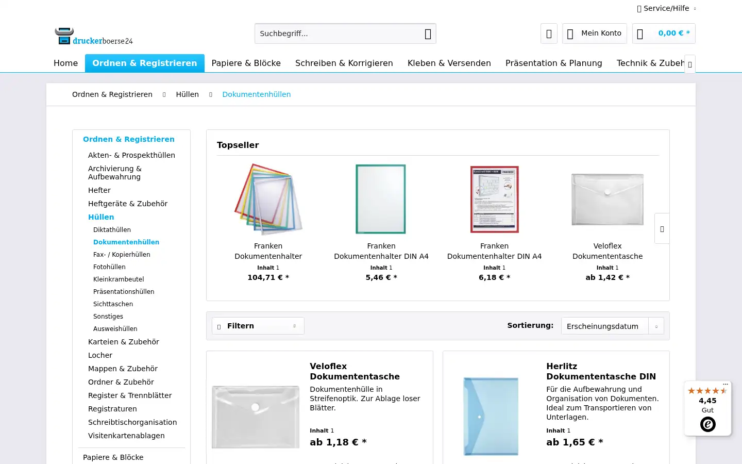Viewport: 742px width, 464px height.
Task: Open Sichttaschen subcategory
Action: (x=113, y=304)
